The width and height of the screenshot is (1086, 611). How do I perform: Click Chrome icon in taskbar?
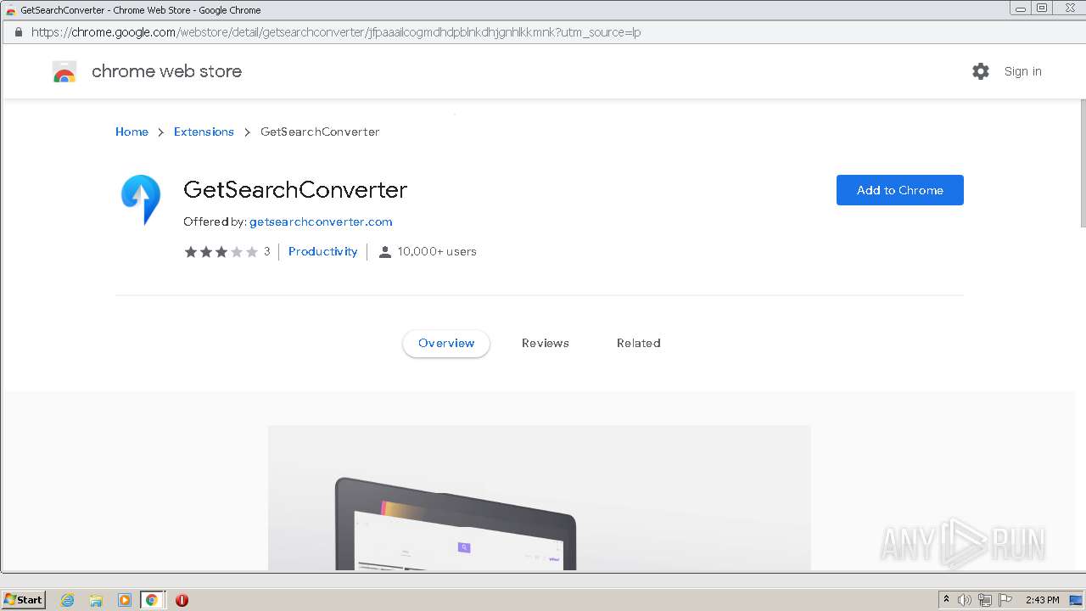152,600
